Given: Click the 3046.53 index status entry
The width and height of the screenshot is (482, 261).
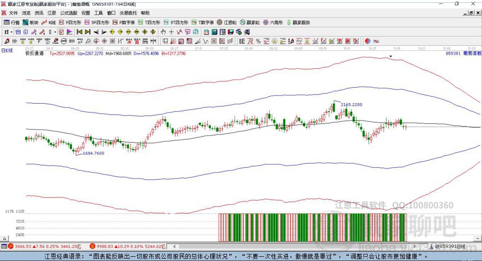Looking at the screenshot, I should point(45,246).
